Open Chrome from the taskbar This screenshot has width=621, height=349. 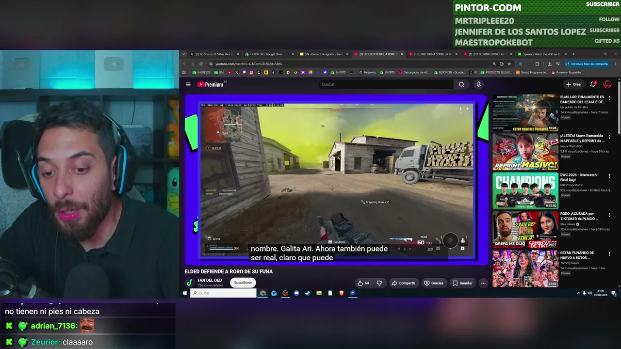click(263, 293)
